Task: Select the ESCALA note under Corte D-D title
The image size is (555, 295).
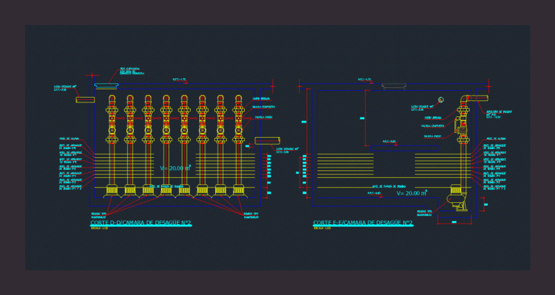Action: point(99,229)
